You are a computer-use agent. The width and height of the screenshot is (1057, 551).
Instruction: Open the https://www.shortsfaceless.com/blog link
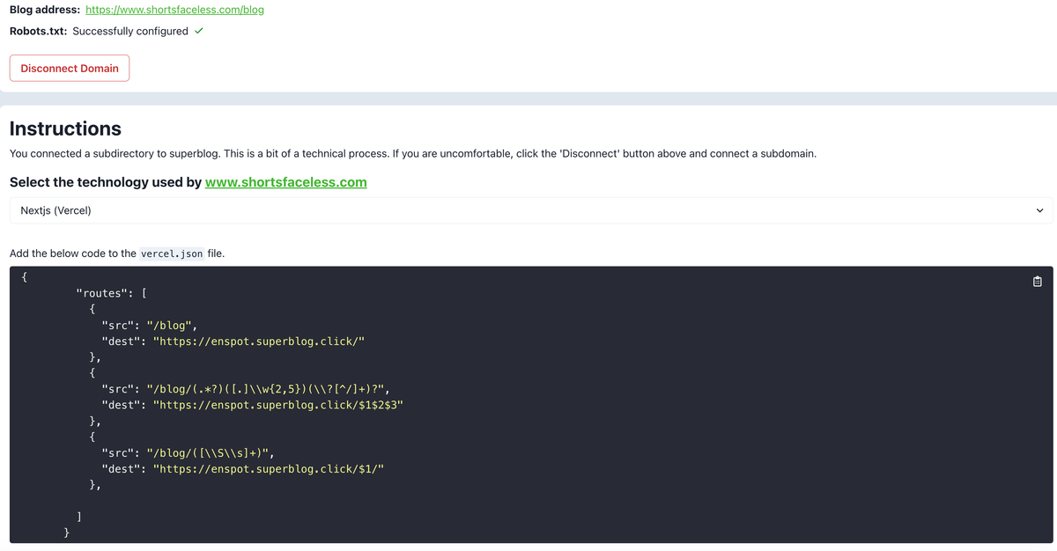[x=174, y=10]
